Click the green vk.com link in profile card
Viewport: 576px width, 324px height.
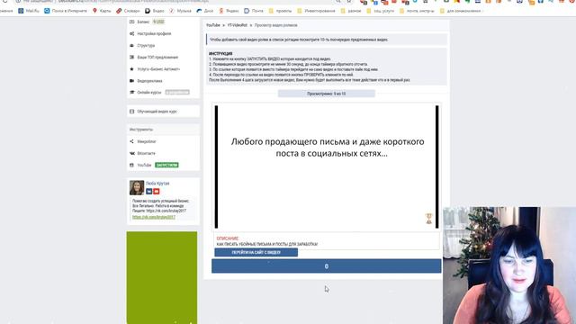tap(154, 217)
